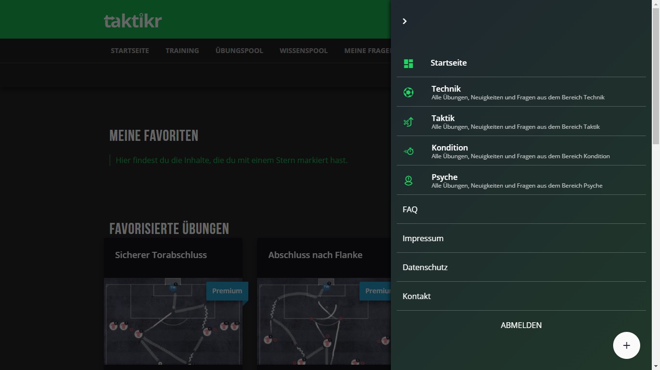The image size is (660, 370).
Task: Select Psyche from the side menu
Action: pos(444,177)
